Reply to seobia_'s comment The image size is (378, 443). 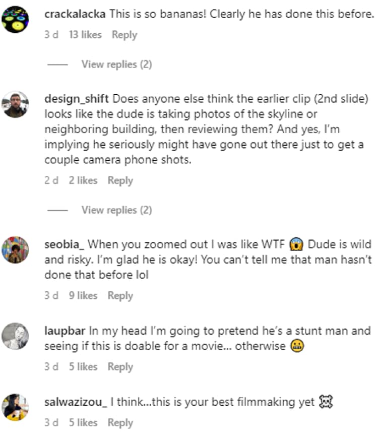tap(120, 296)
